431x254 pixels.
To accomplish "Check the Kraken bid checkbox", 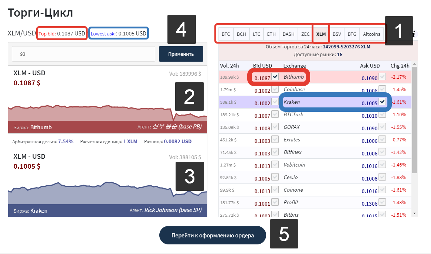I will tap(275, 102).
